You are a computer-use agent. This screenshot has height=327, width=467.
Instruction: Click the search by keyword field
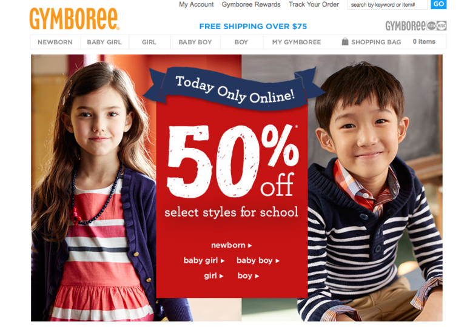coord(387,4)
